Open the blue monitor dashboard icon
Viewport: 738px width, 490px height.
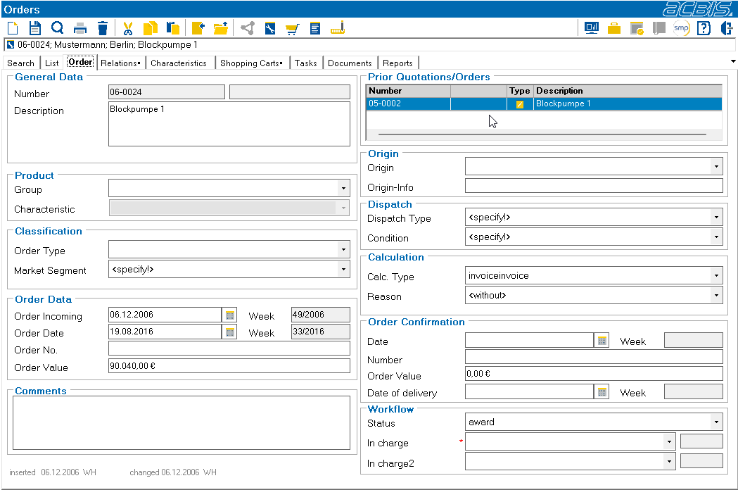click(592, 28)
